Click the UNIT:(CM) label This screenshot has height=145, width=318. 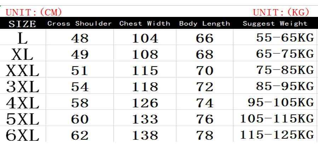pyautogui.click(x=34, y=13)
